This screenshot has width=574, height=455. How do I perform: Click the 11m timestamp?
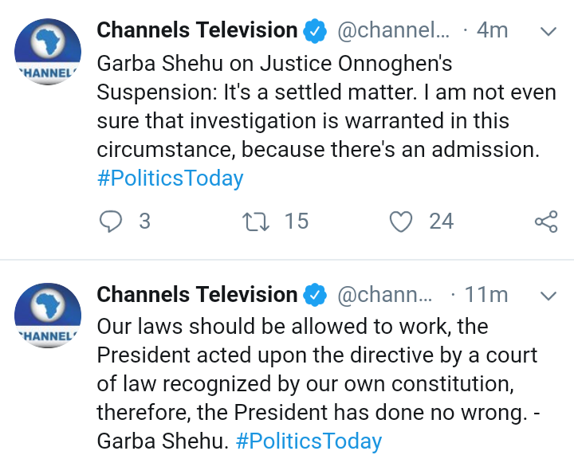tap(486, 296)
